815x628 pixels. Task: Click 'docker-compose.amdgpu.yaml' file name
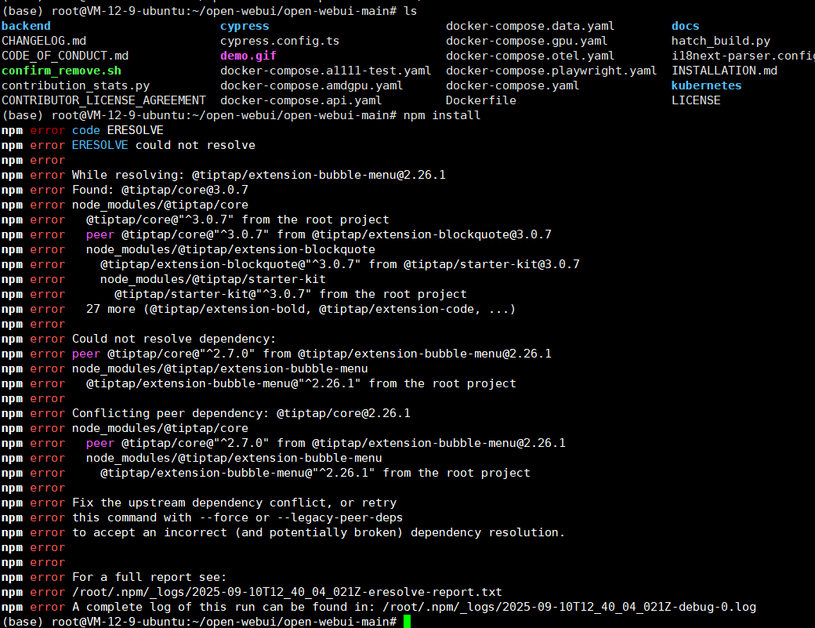(311, 85)
